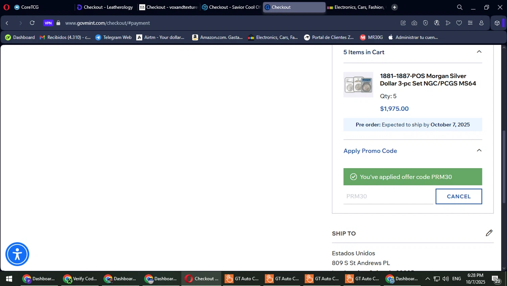This screenshot has height=286, width=507.
Task: Go back to previous page
Action: coord(7,23)
